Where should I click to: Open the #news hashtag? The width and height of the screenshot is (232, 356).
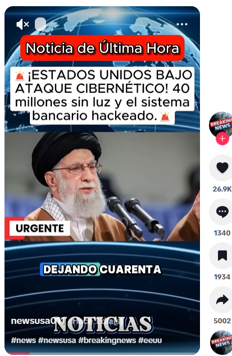(24, 340)
